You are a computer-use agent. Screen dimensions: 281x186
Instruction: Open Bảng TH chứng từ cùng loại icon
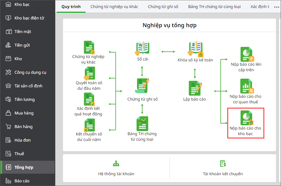142,124
